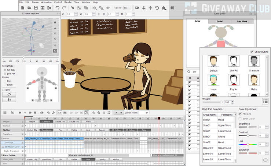This screenshot has height=166, width=271.
Task: Click the Undo arrow icon
Action: coord(57,8)
